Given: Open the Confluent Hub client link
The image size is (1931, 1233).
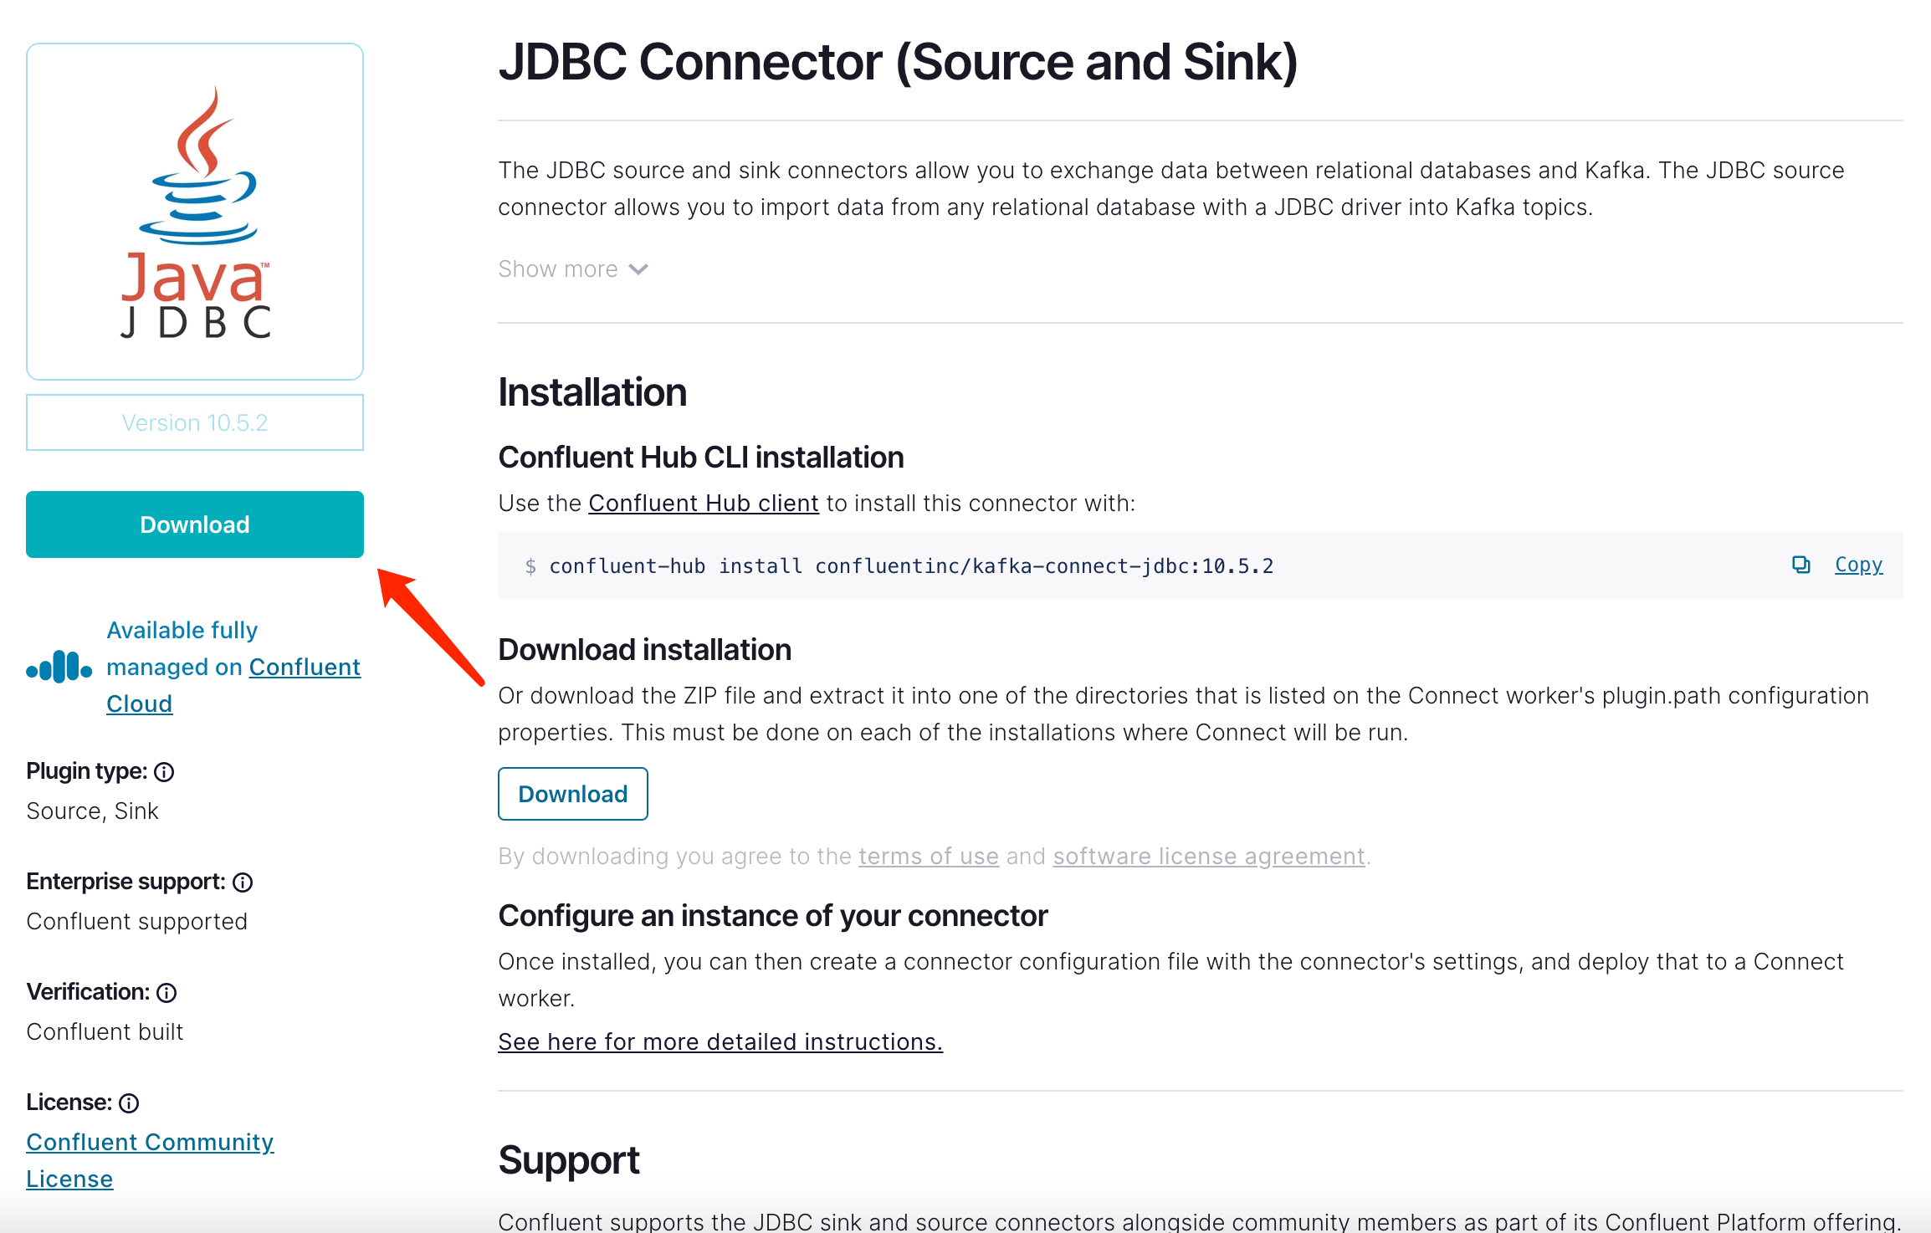Looking at the screenshot, I should point(704,503).
